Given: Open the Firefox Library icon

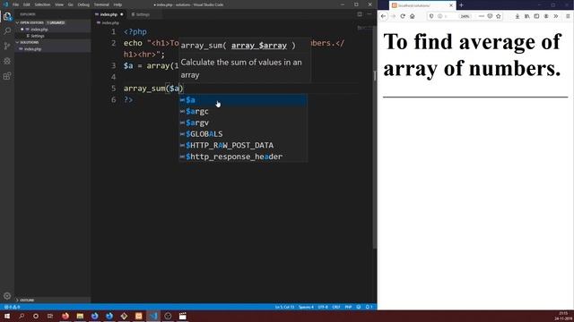Looking at the screenshot, I should (526, 16).
